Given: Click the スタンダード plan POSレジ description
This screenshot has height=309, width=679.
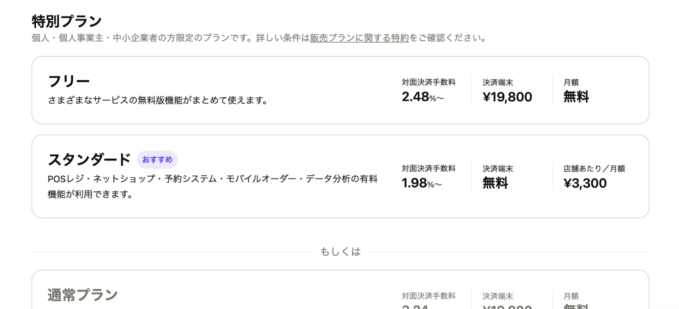Looking at the screenshot, I should [212, 179].
